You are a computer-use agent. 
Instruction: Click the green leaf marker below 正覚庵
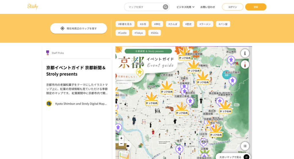[x=204, y=153]
